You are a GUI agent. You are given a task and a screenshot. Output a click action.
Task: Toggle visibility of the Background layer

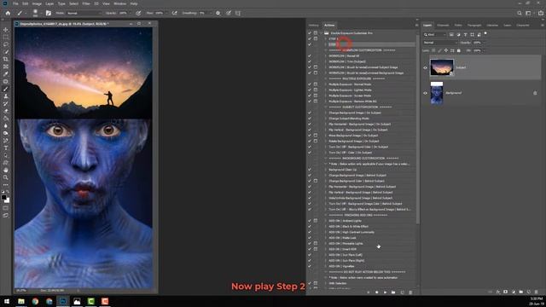tap(425, 93)
